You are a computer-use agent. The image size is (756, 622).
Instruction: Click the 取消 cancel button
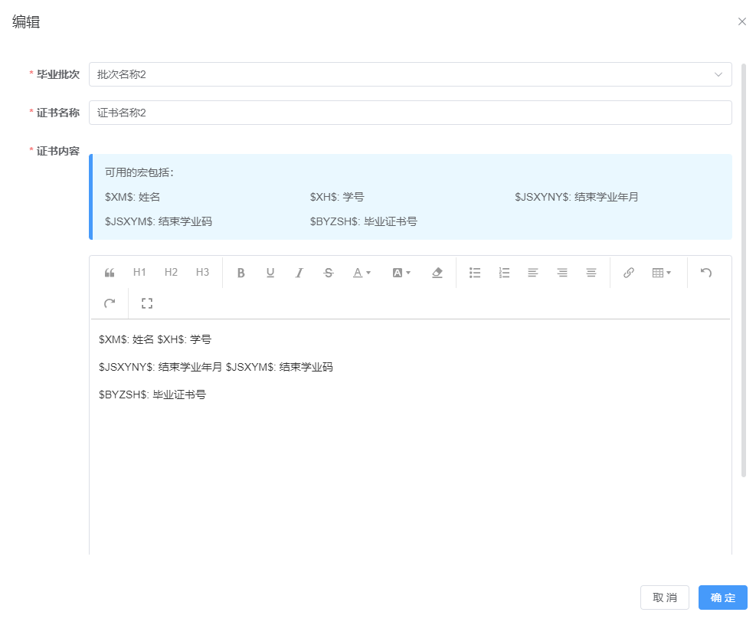click(664, 597)
